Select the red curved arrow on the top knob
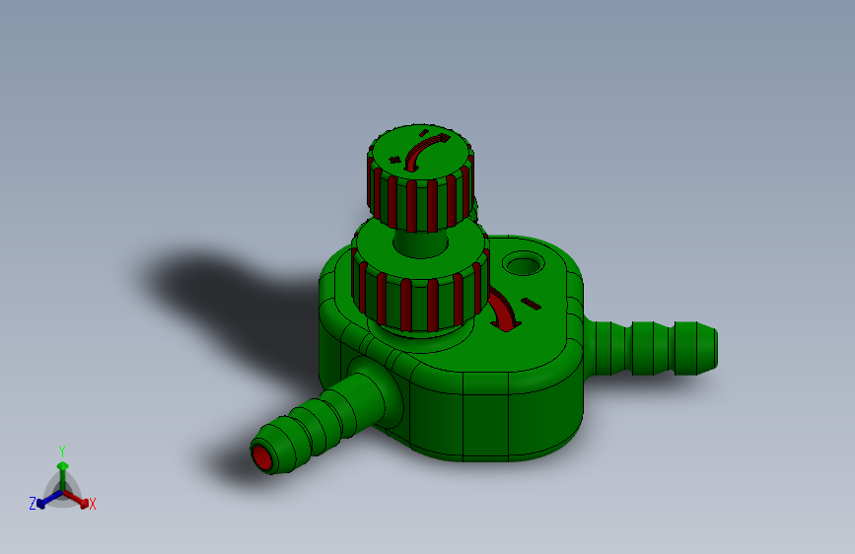The width and height of the screenshot is (855, 554). pos(426,151)
